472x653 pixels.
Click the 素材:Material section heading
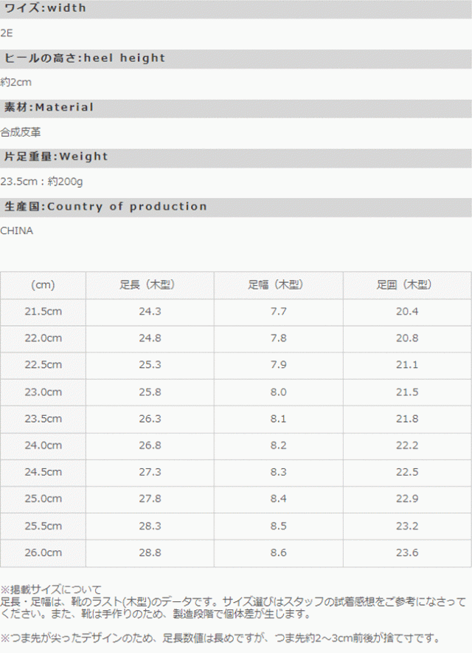pyautogui.click(x=49, y=108)
